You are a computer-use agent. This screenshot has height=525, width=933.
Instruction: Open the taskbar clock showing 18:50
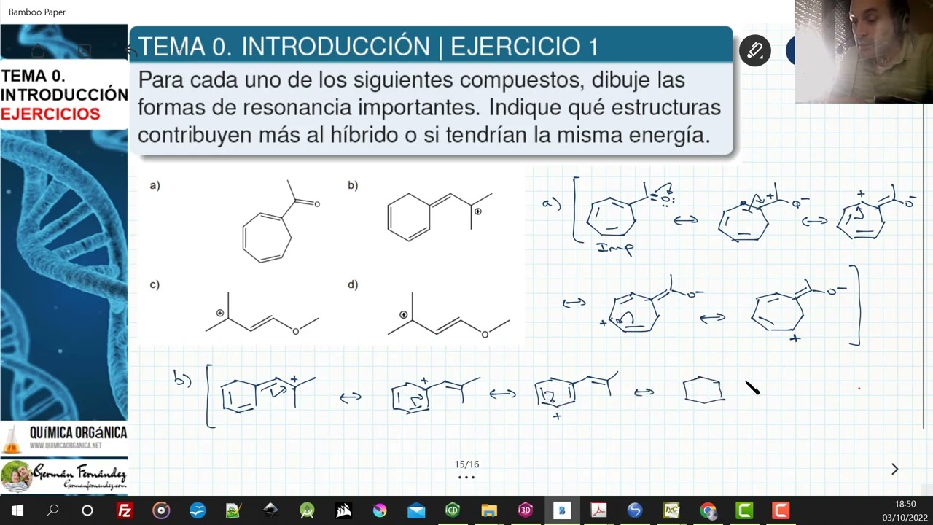(x=905, y=510)
